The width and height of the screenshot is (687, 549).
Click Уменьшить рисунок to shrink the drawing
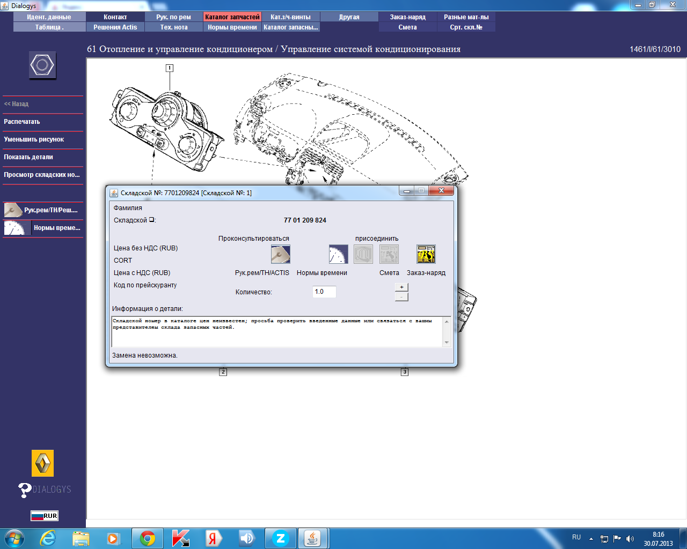[x=43, y=139]
